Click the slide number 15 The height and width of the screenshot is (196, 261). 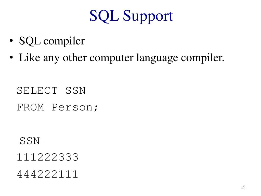pyautogui.click(x=243, y=187)
